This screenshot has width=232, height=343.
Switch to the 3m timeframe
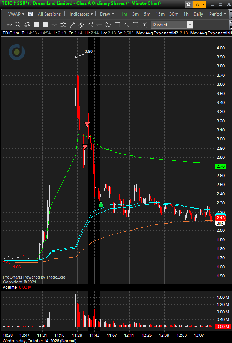pyautogui.click(x=135, y=14)
